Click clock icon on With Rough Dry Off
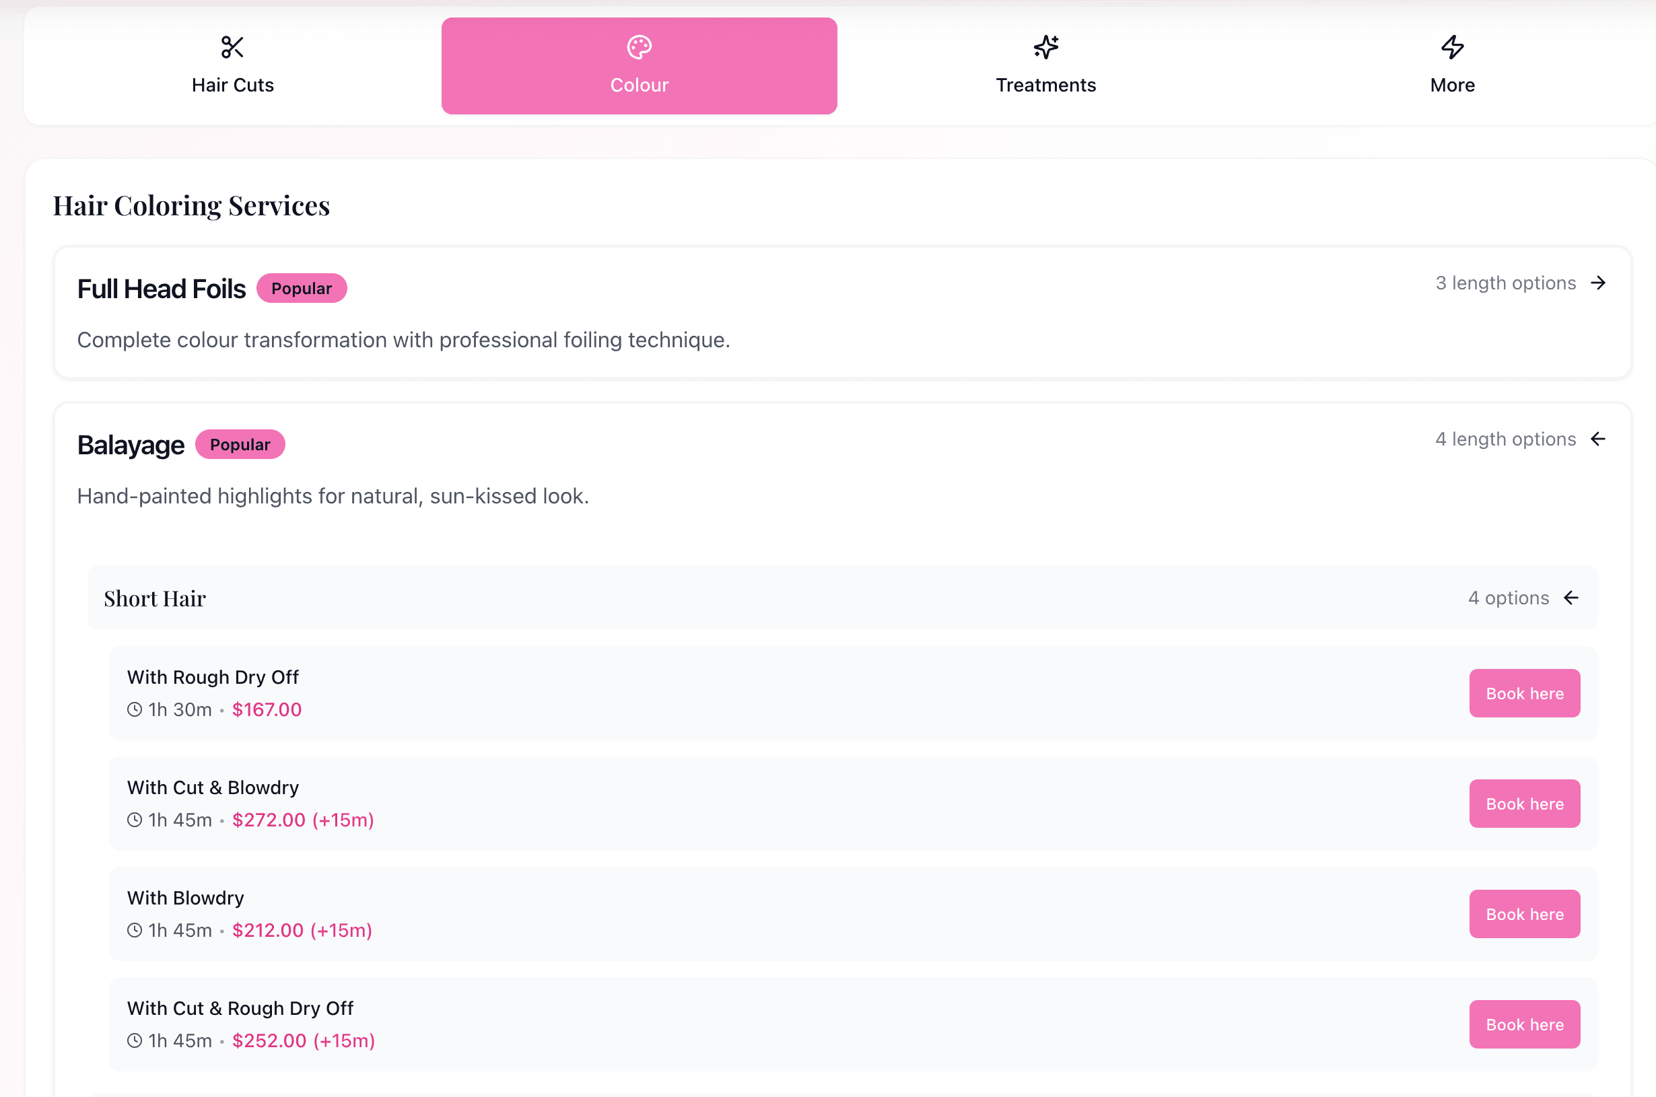1656x1097 pixels. 135,709
